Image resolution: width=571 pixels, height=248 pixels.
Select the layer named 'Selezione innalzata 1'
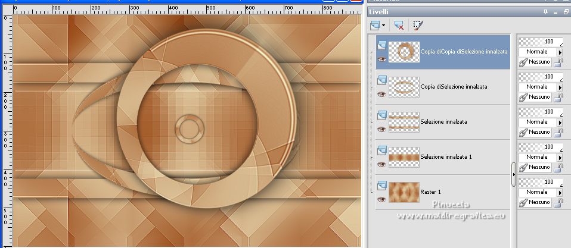pos(446,157)
